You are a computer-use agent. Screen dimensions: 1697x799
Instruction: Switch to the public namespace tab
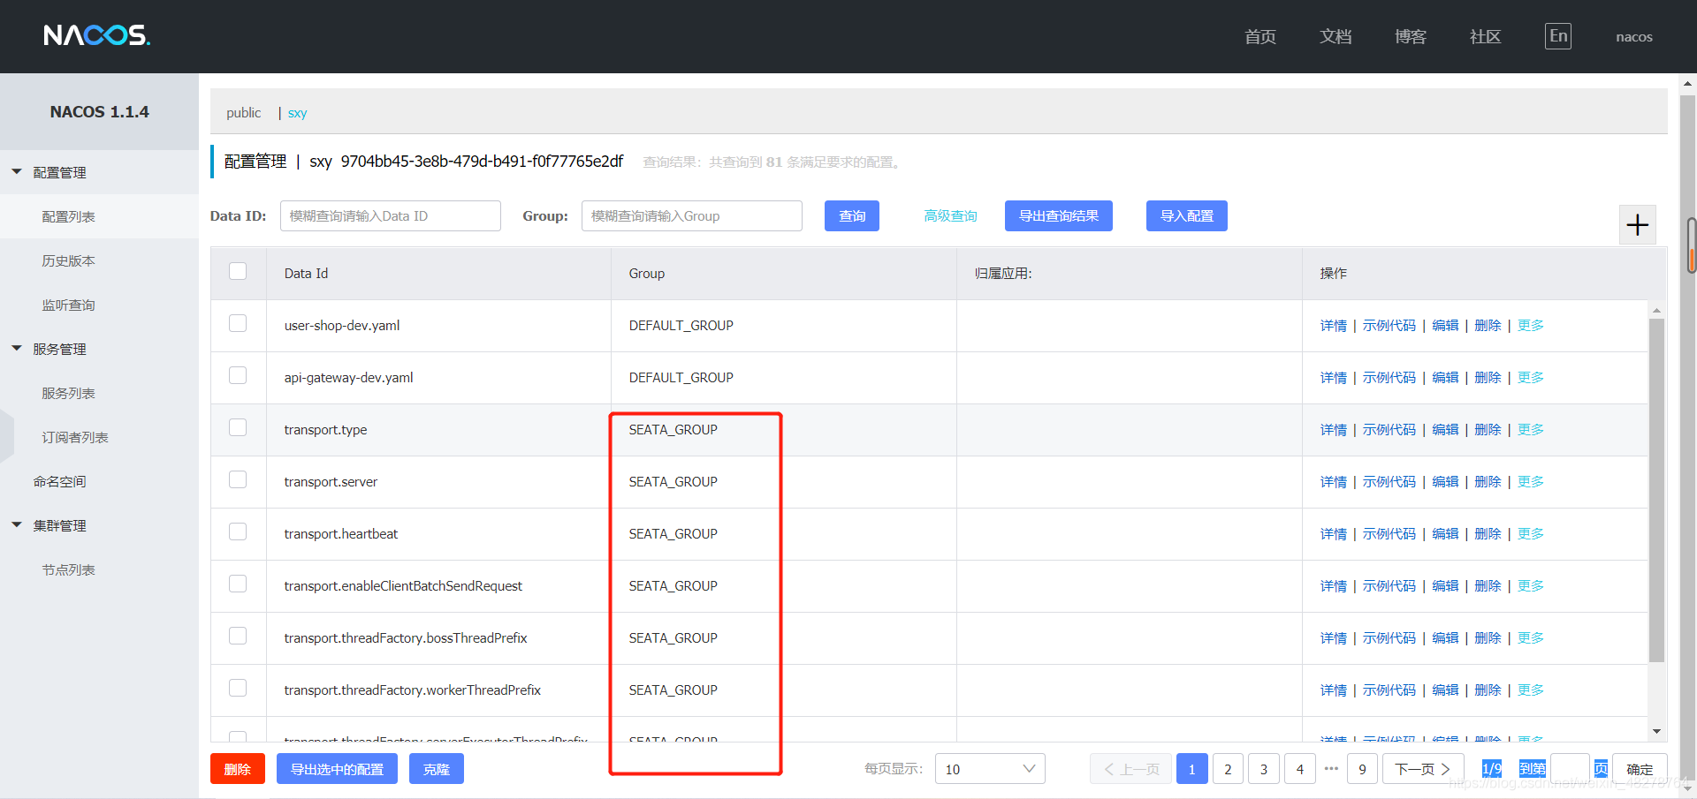point(243,113)
